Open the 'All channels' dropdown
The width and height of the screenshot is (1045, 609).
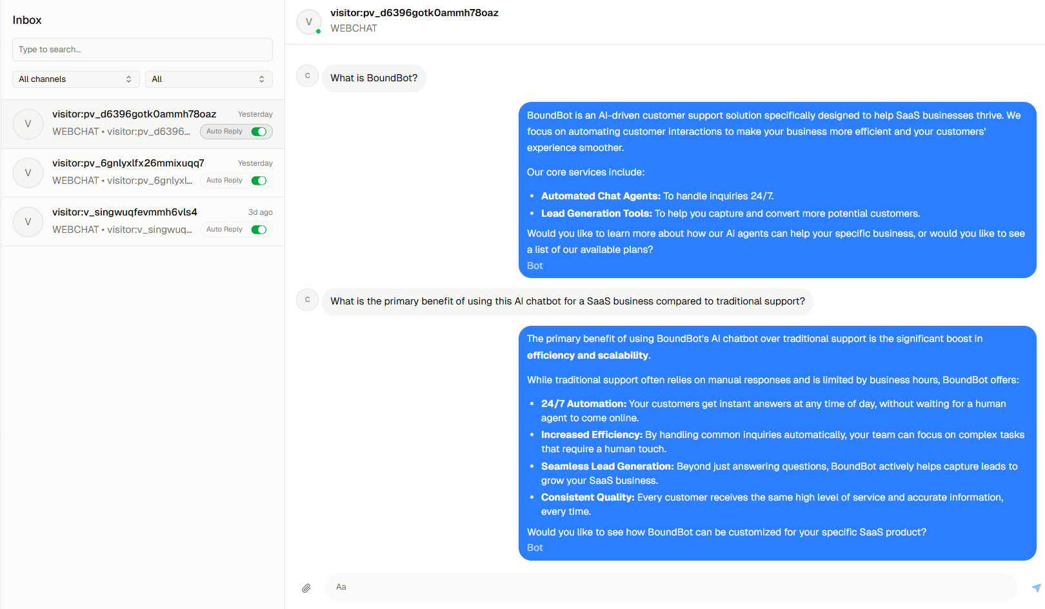(x=75, y=79)
